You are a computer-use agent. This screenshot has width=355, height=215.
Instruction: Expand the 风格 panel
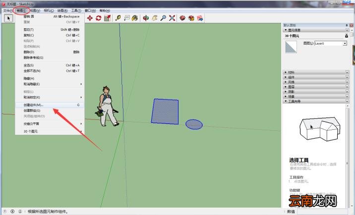[x=286, y=82]
